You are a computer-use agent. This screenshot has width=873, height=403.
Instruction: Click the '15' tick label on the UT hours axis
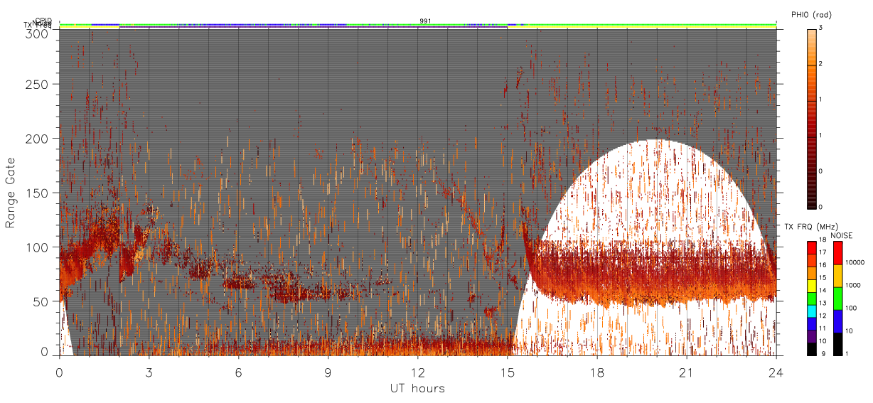click(507, 372)
